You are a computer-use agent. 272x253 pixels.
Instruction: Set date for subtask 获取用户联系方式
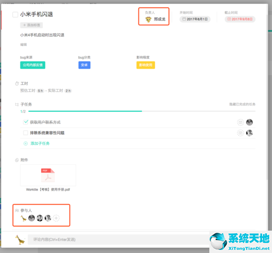240,122
